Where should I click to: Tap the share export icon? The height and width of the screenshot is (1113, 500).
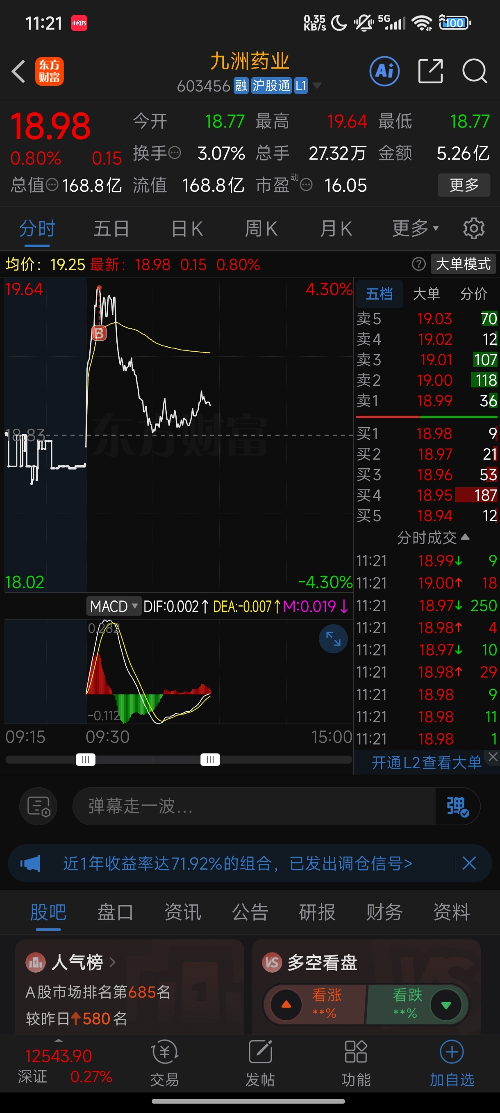point(431,71)
